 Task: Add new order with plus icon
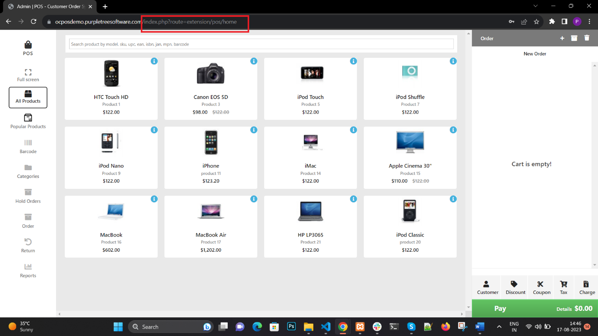point(562,38)
